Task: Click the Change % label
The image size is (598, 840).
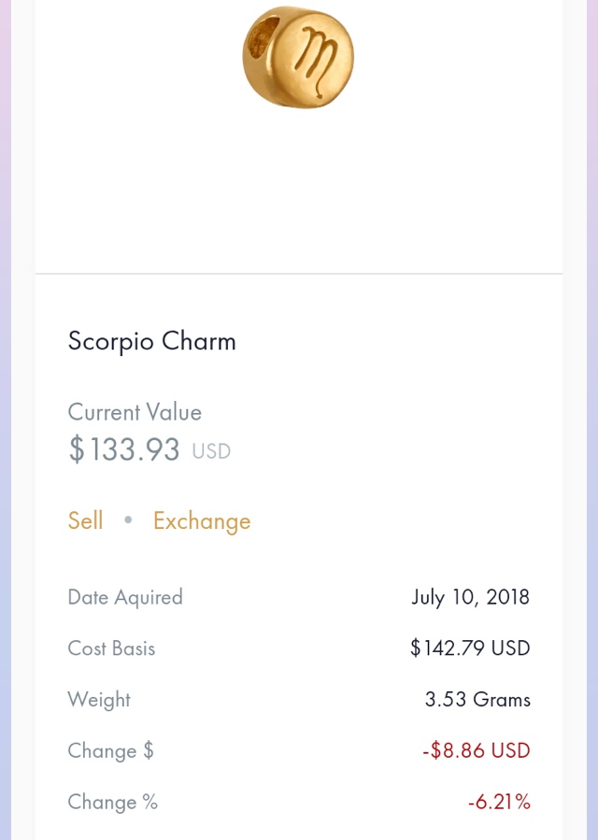Action: pyautogui.click(x=113, y=803)
